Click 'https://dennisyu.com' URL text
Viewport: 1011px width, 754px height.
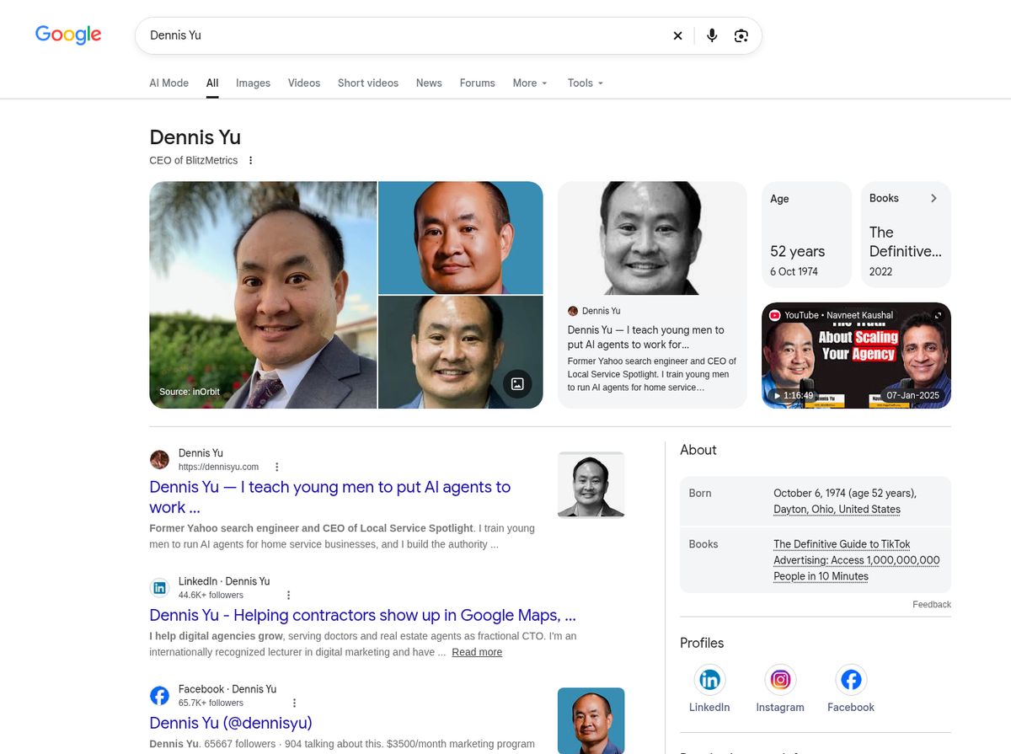pyautogui.click(x=218, y=467)
